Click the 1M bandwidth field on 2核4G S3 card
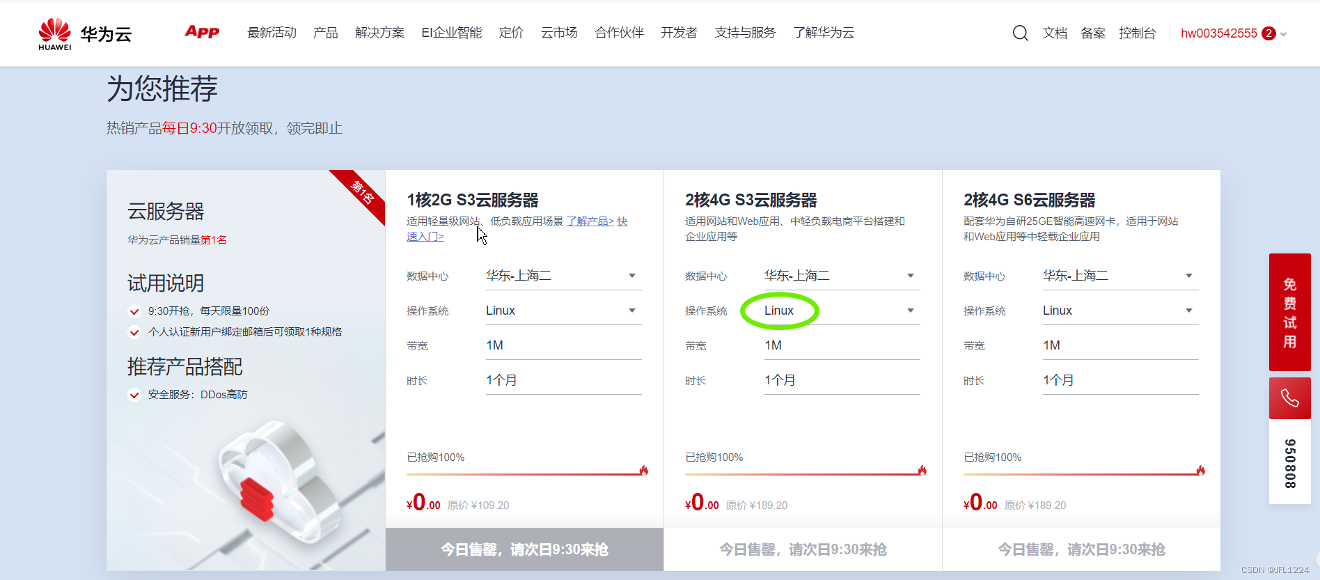Viewport: 1320px width, 580px height. [842, 345]
